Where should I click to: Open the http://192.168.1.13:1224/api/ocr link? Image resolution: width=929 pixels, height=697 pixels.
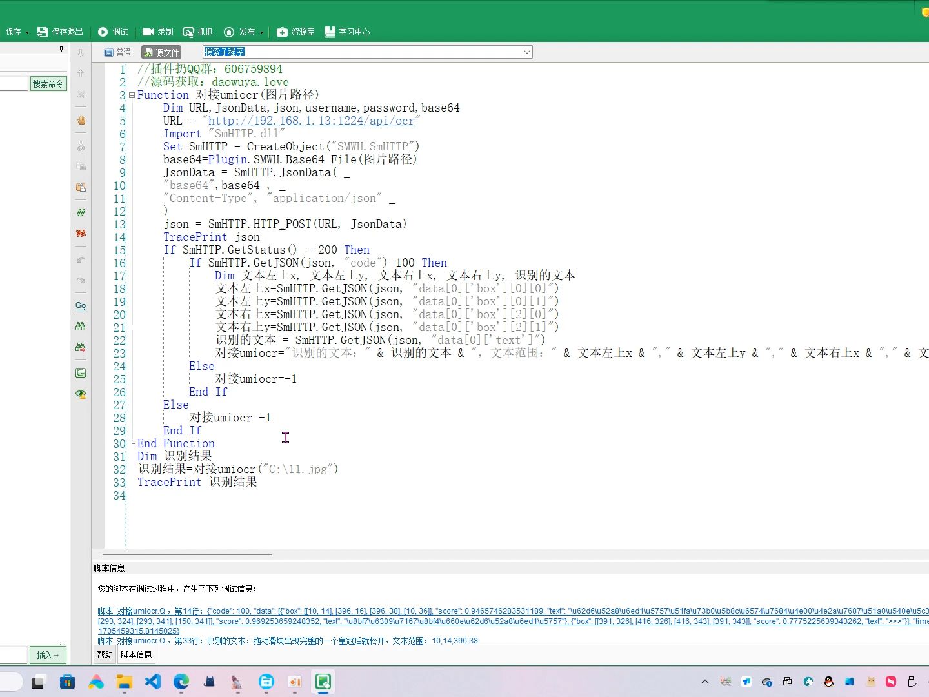[311, 121]
